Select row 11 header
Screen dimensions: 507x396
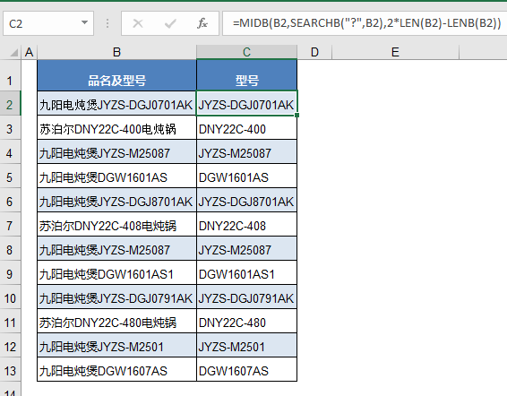click(x=10, y=321)
